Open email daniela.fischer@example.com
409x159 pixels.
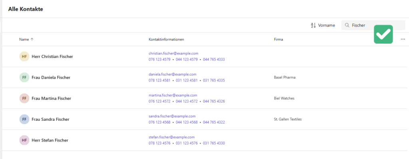tap(172, 74)
